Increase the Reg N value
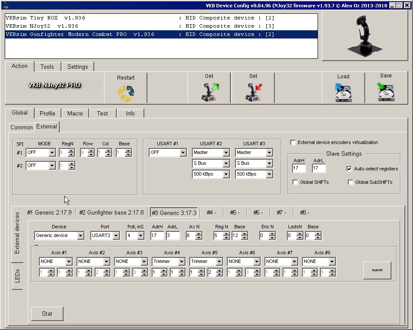413x330 pixels. tap(226, 234)
